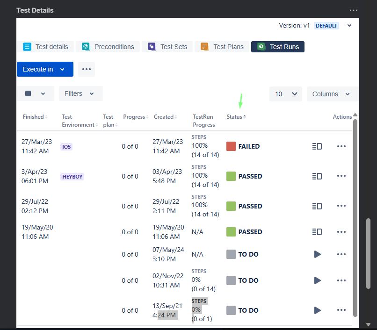Viewport: 377px width, 330px height.
Task: Click the three-dot button beside Execute in
Action: click(86, 69)
